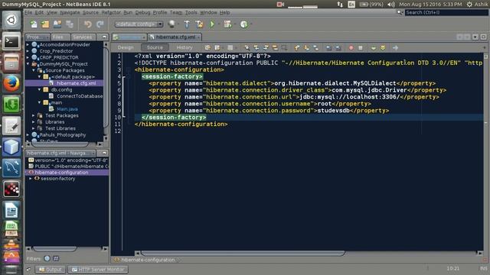Click the New Project icon
The width and height of the screenshot is (490, 275).
point(45,24)
